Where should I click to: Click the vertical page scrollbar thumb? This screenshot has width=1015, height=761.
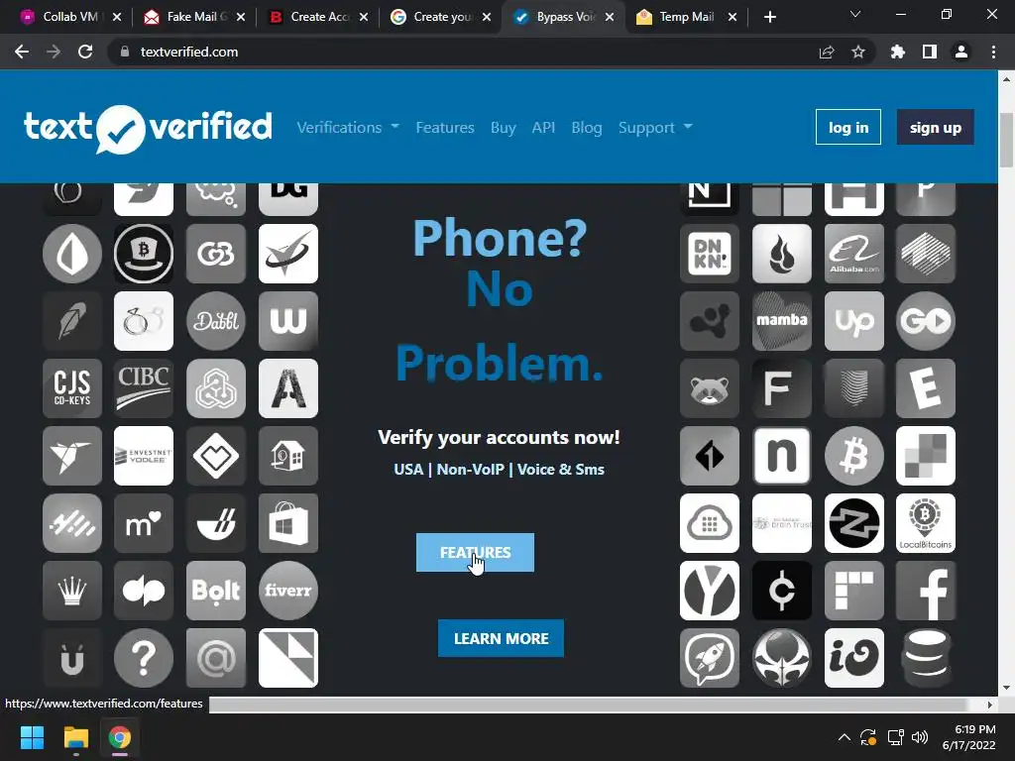[x=1006, y=140]
